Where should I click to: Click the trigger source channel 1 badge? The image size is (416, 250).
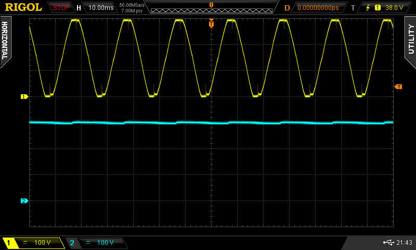378,8
